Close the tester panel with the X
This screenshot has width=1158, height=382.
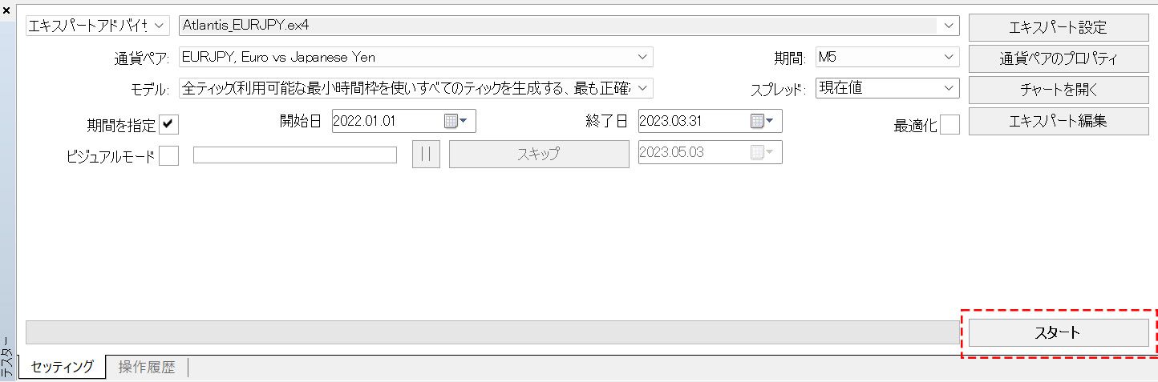coord(6,10)
